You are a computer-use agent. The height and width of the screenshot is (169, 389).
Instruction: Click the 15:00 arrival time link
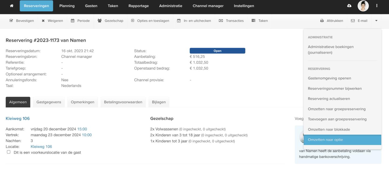pyautogui.click(x=82, y=129)
